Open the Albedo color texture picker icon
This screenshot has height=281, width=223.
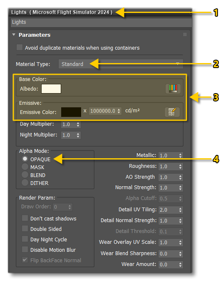(173, 89)
